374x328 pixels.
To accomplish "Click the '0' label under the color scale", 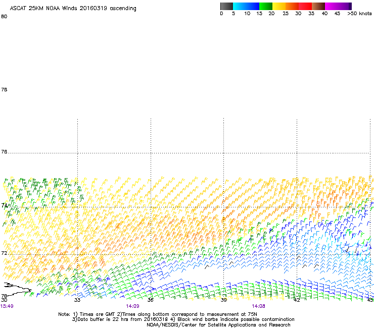I will click(x=221, y=14).
